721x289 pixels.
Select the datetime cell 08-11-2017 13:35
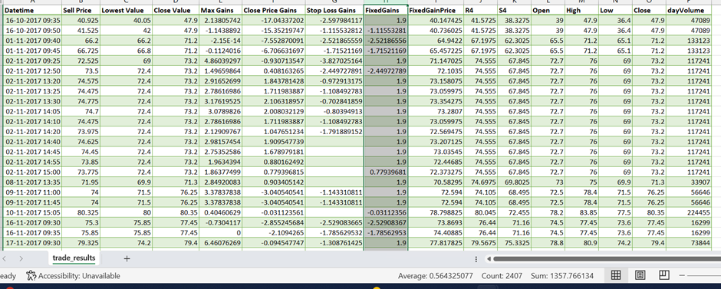click(x=32, y=182)
